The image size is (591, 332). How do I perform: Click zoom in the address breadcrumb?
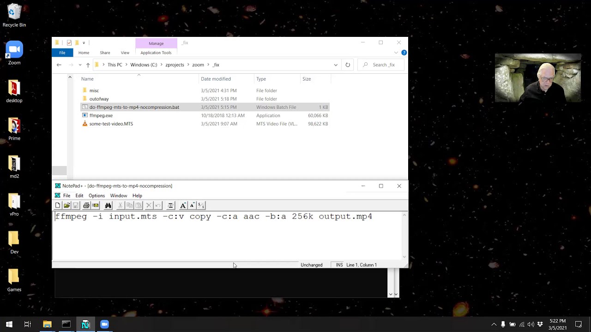click(198, 65)
